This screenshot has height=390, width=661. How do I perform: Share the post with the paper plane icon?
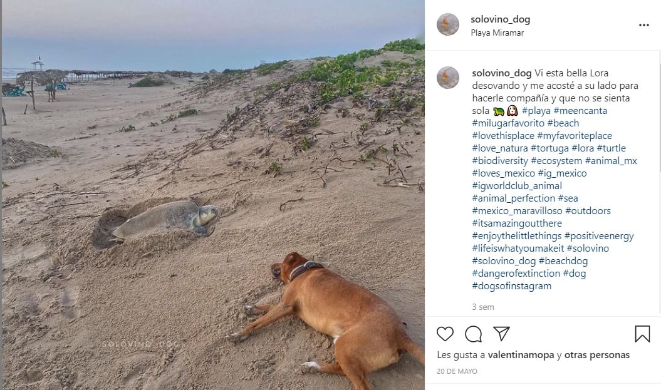point(501,334)
